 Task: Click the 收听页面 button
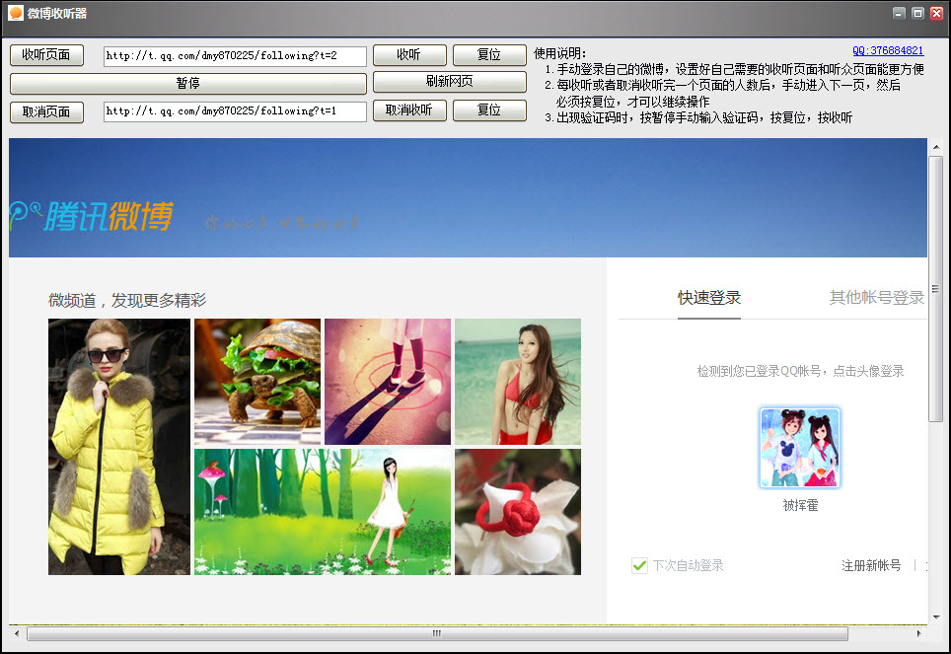click(x=46, y=55)
